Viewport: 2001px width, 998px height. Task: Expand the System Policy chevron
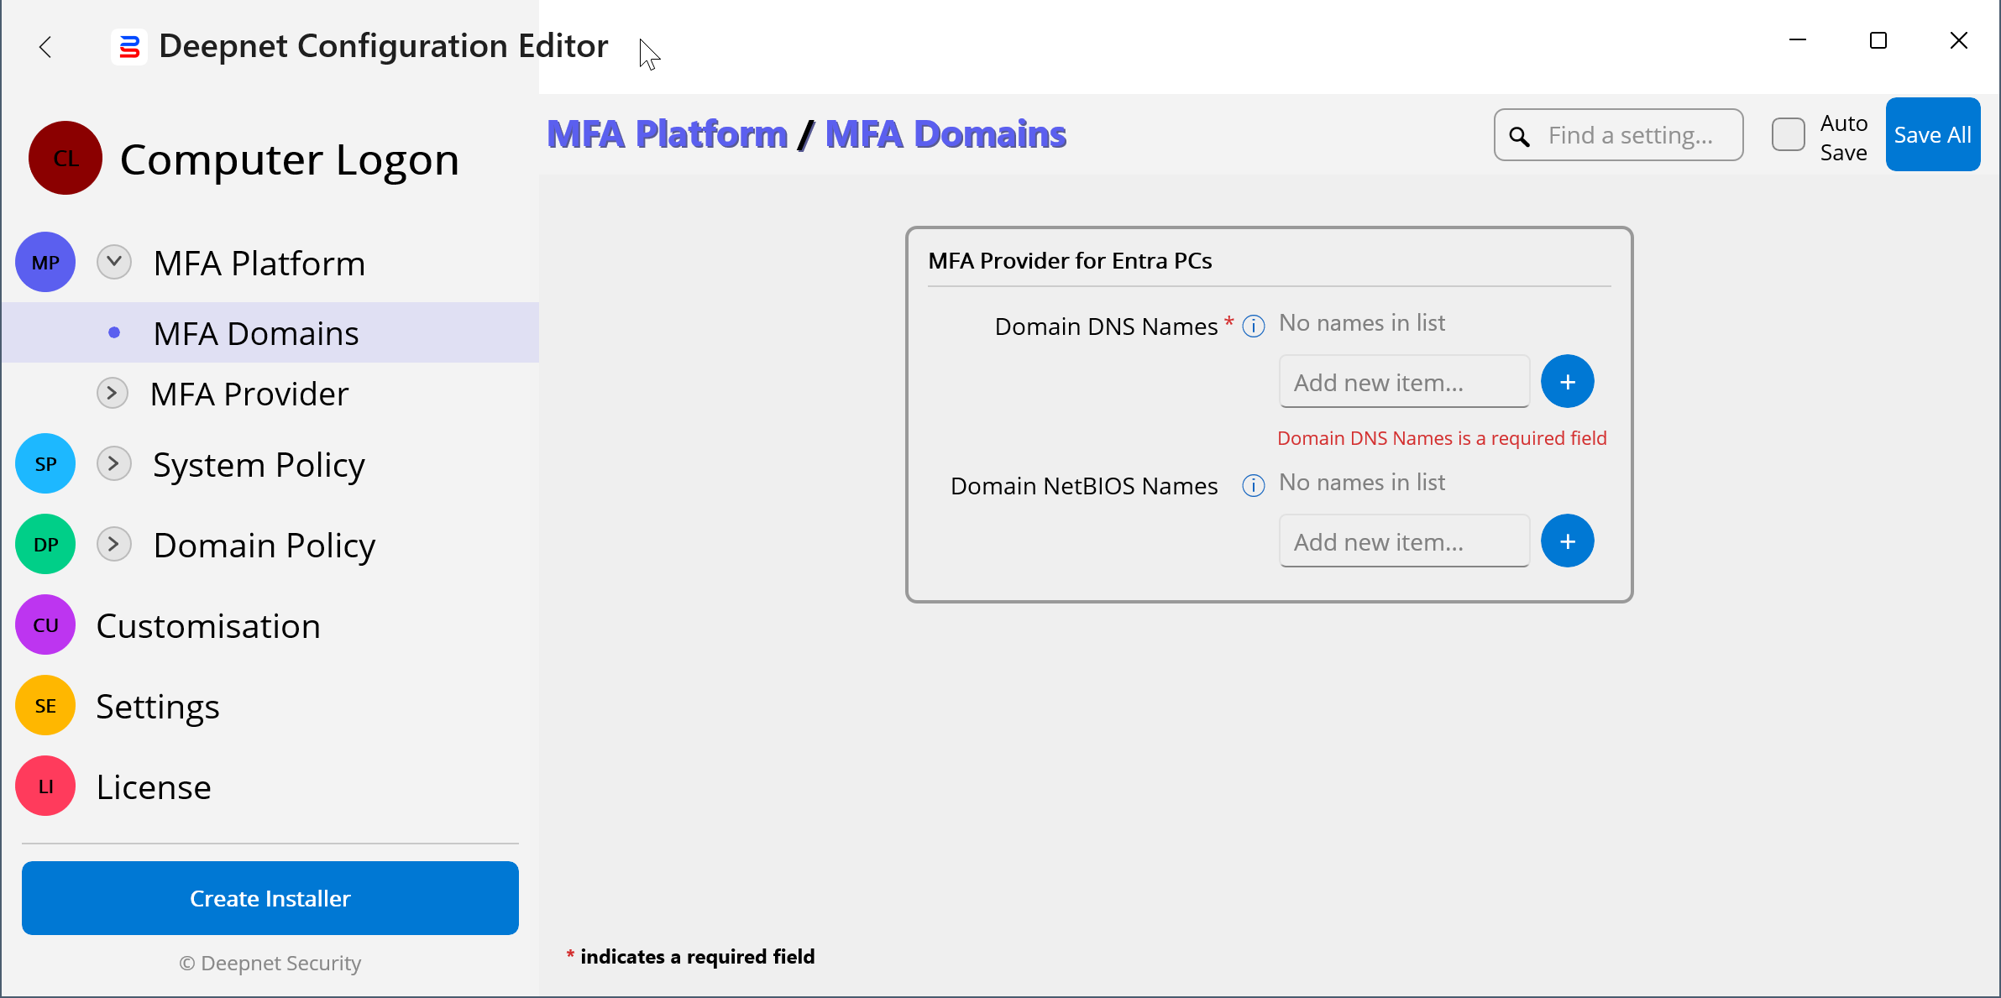(114, 463)
